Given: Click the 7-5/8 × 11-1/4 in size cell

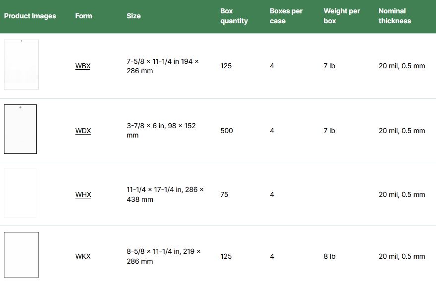Looking at the screenshot, I should [162, 66].
